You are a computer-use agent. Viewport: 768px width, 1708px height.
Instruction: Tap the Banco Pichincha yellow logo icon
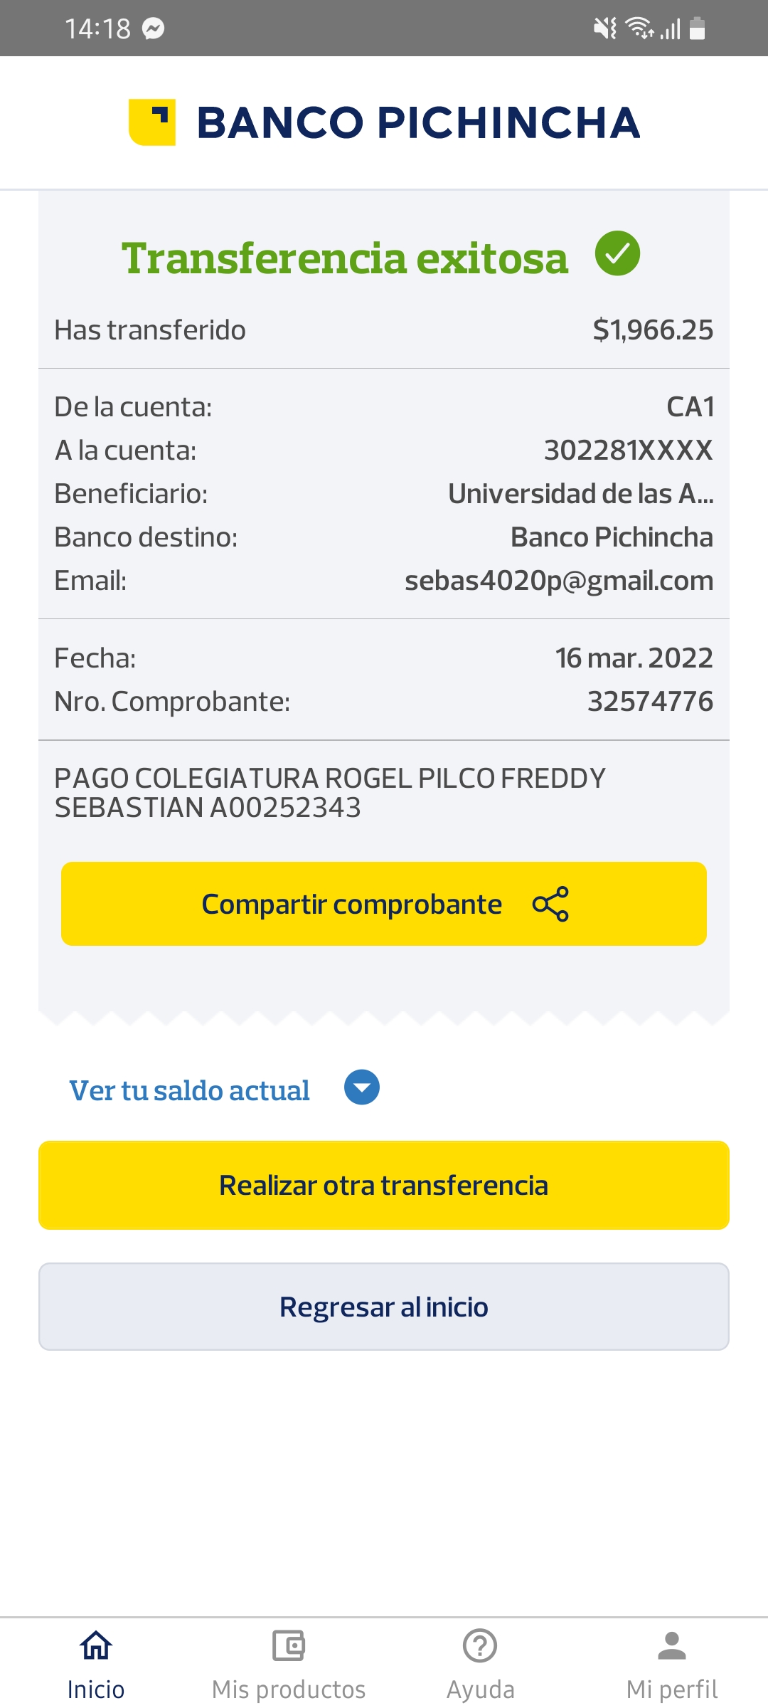[152, 122]
